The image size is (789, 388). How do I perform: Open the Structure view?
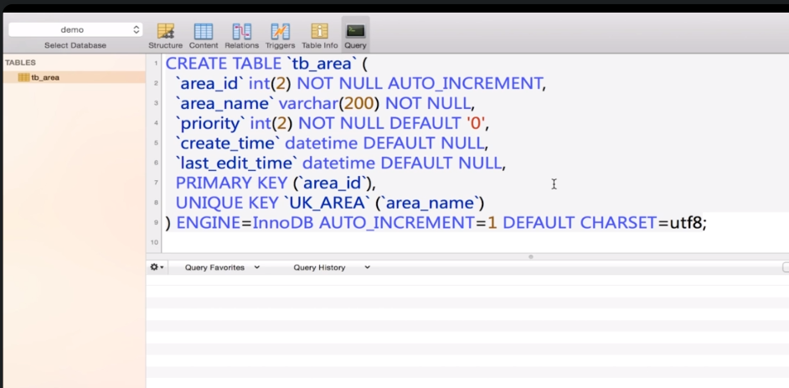click(165, 35)
